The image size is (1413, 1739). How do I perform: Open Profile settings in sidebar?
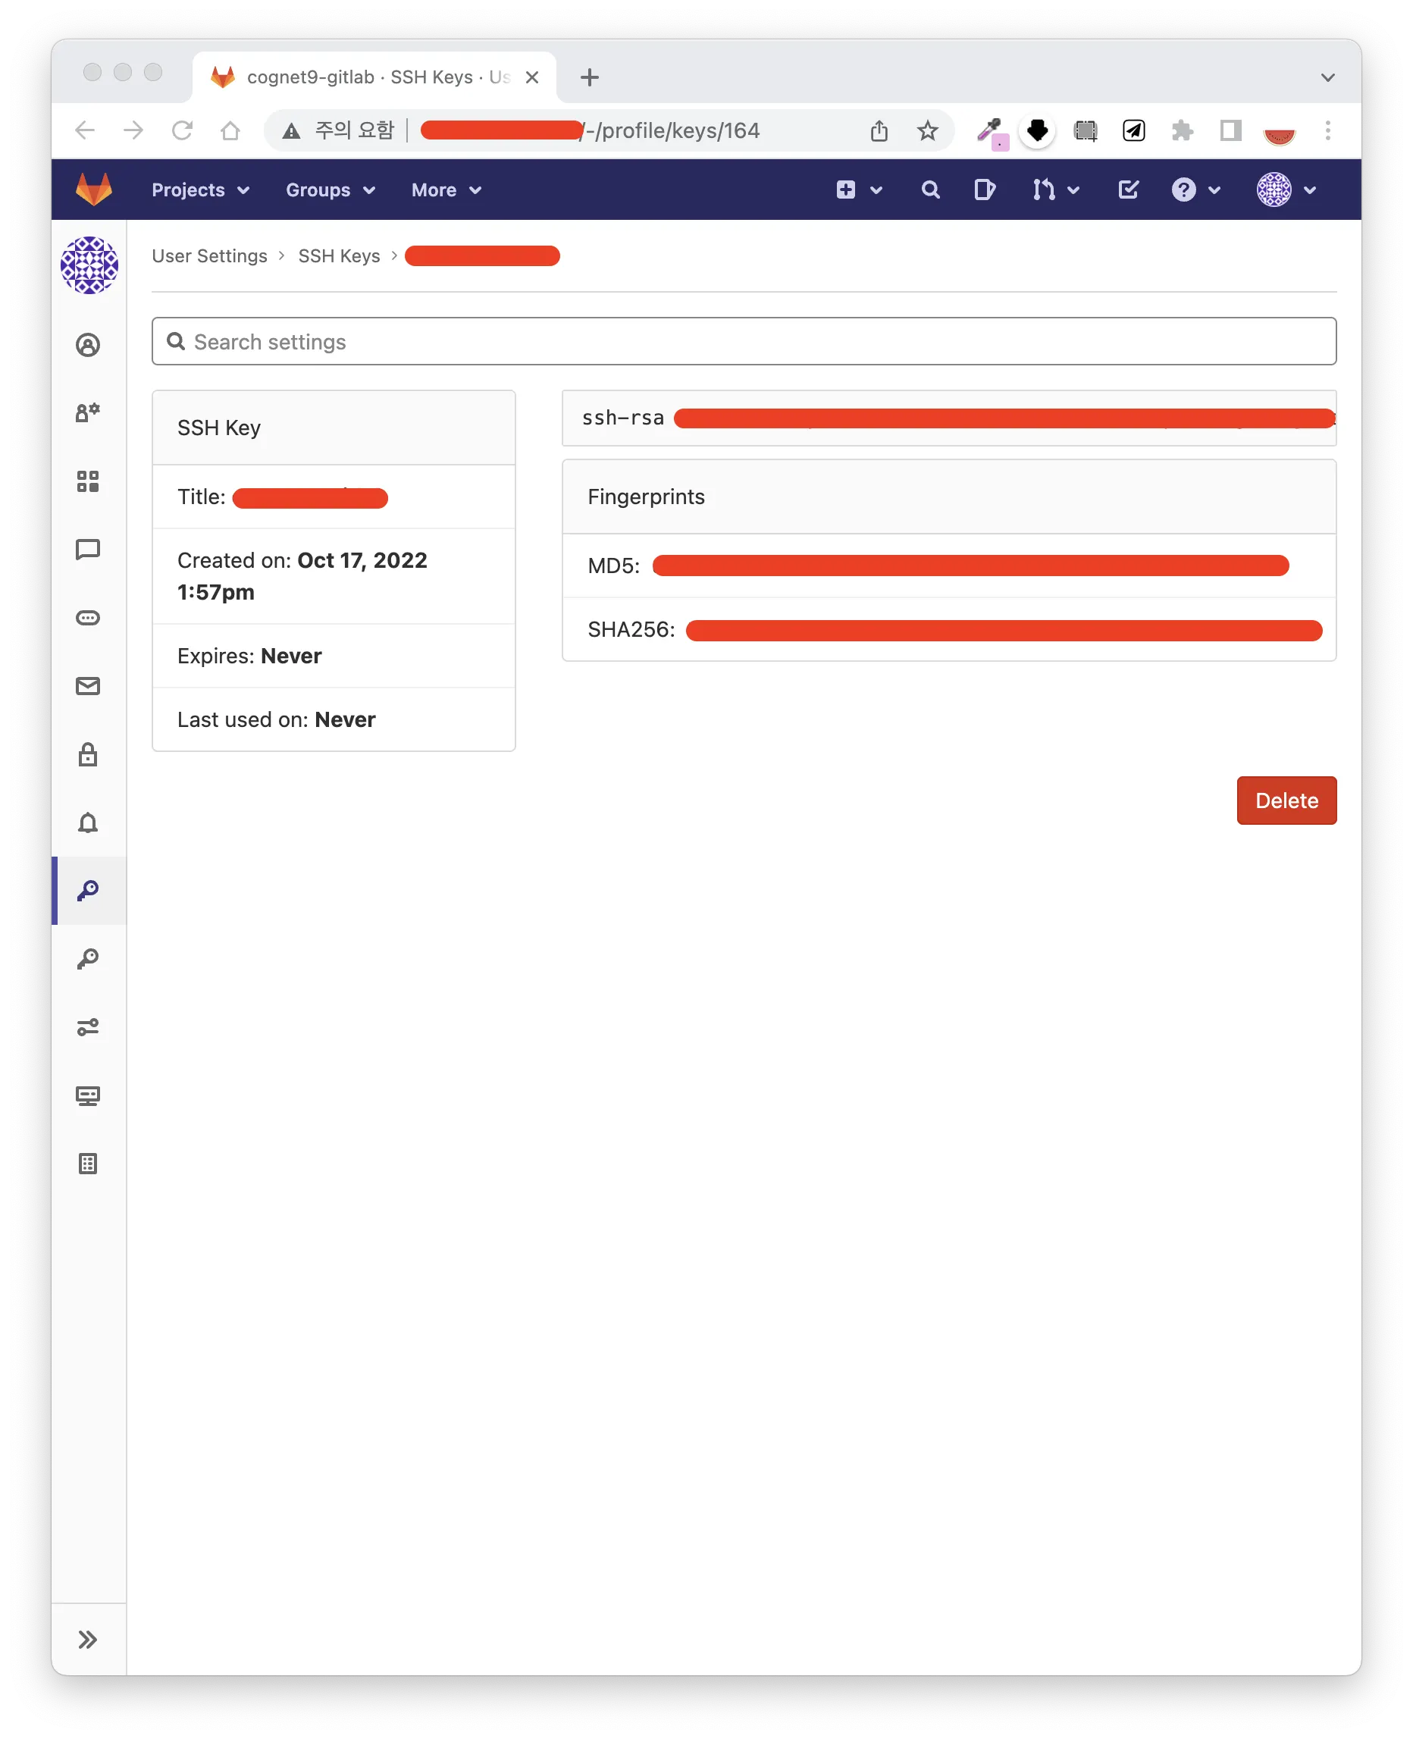(88, 345)
